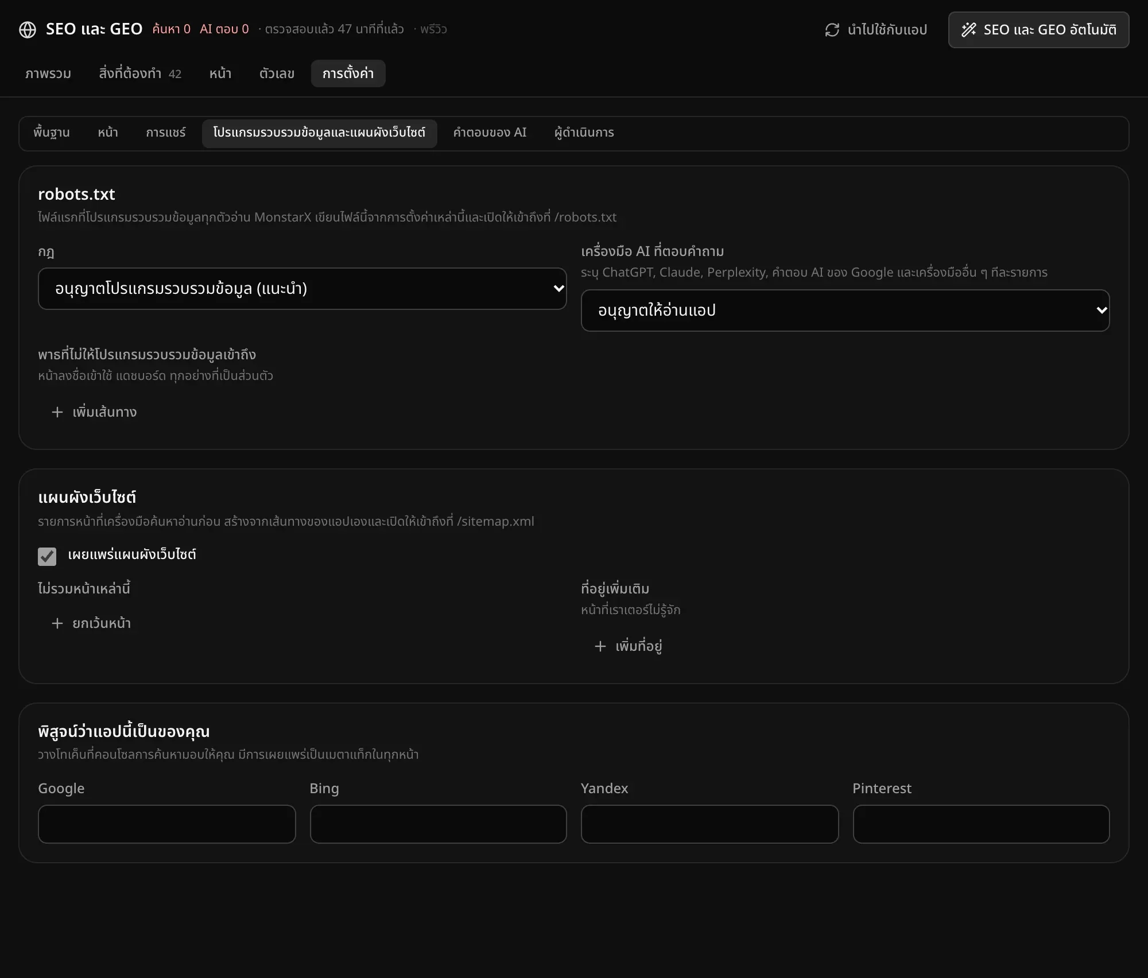1148x978 pixels.
Task: Open the กฎ dropdown for crawler rules
Action: (302, 289)
